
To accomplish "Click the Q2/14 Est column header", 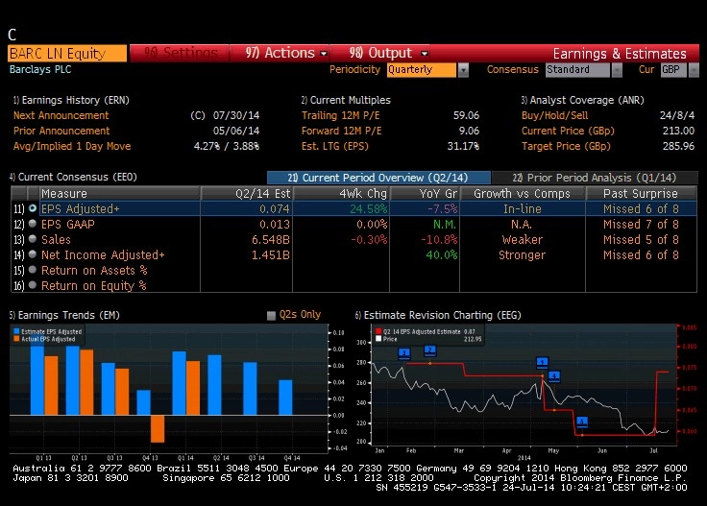I will 247,193.
